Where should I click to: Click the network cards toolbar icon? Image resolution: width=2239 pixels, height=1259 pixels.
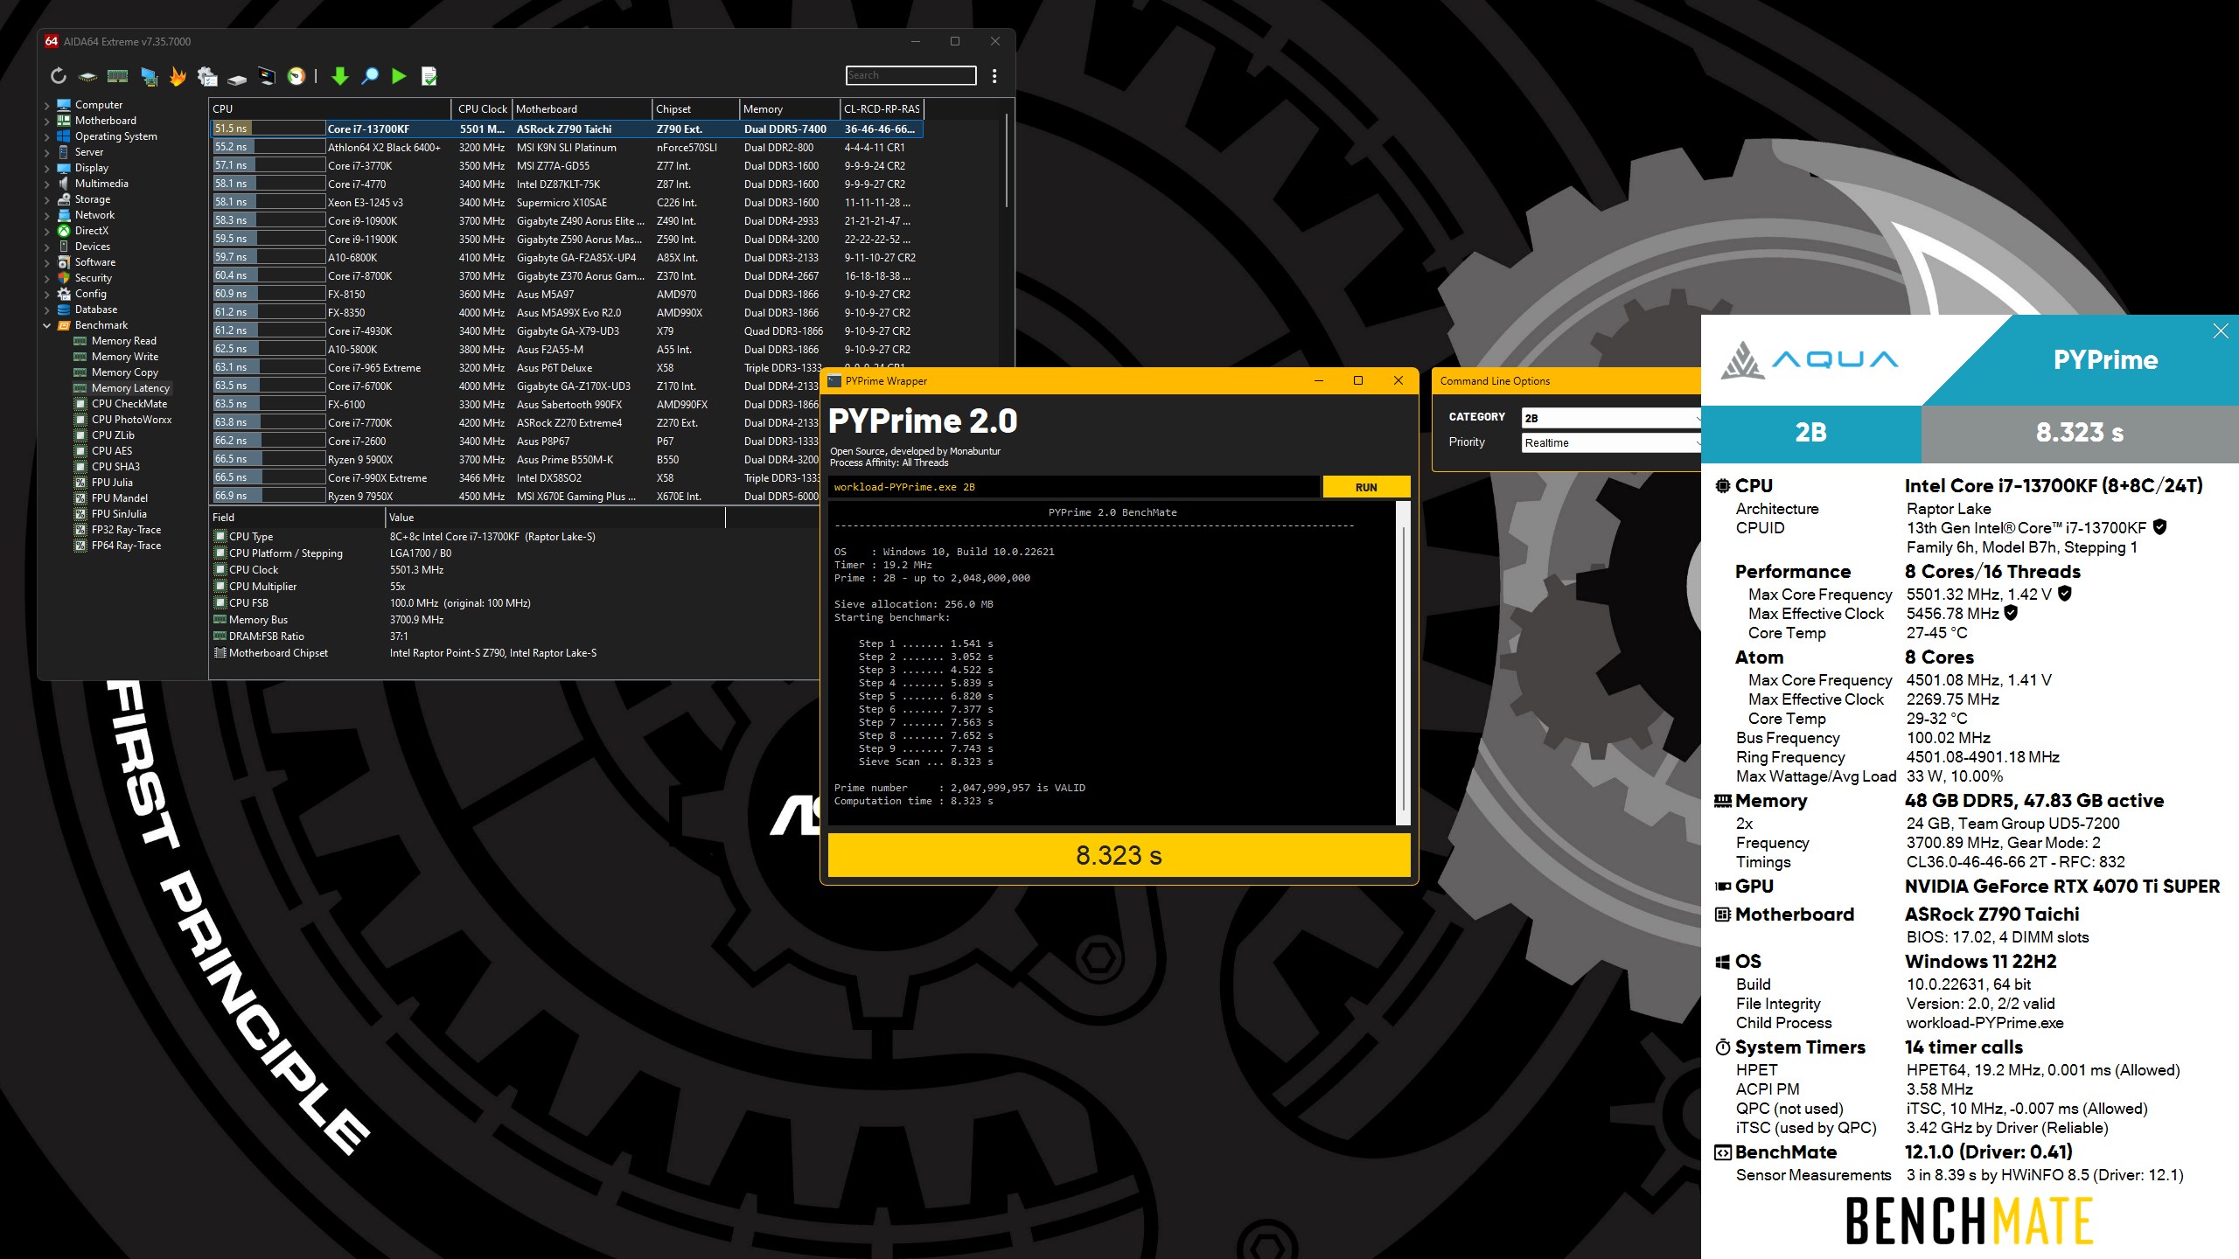tap(150, 76)
